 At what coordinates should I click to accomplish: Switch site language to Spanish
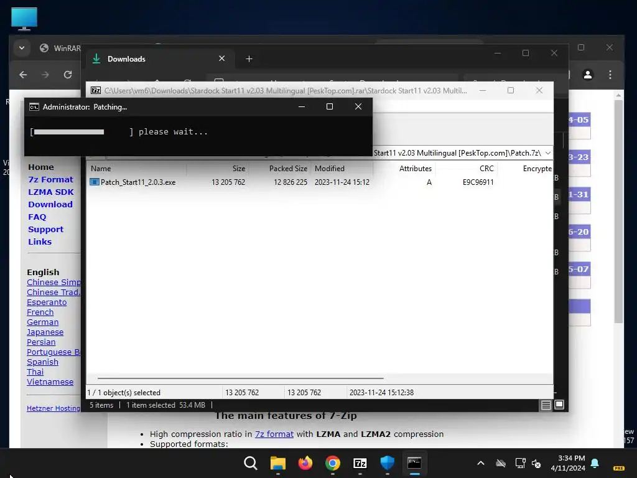point(43,362)
